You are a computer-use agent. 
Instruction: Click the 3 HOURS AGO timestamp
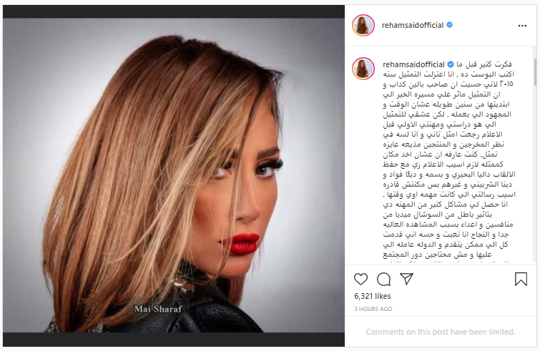tap(373, 309)
